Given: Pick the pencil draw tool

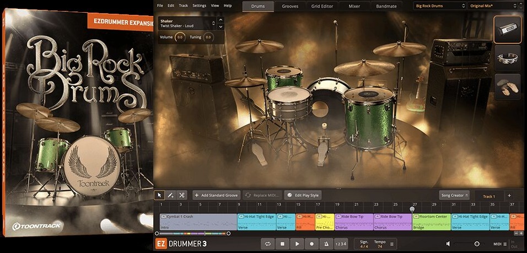Looking at the screenshot, I should pyautogui.click(x=170, y=195).
